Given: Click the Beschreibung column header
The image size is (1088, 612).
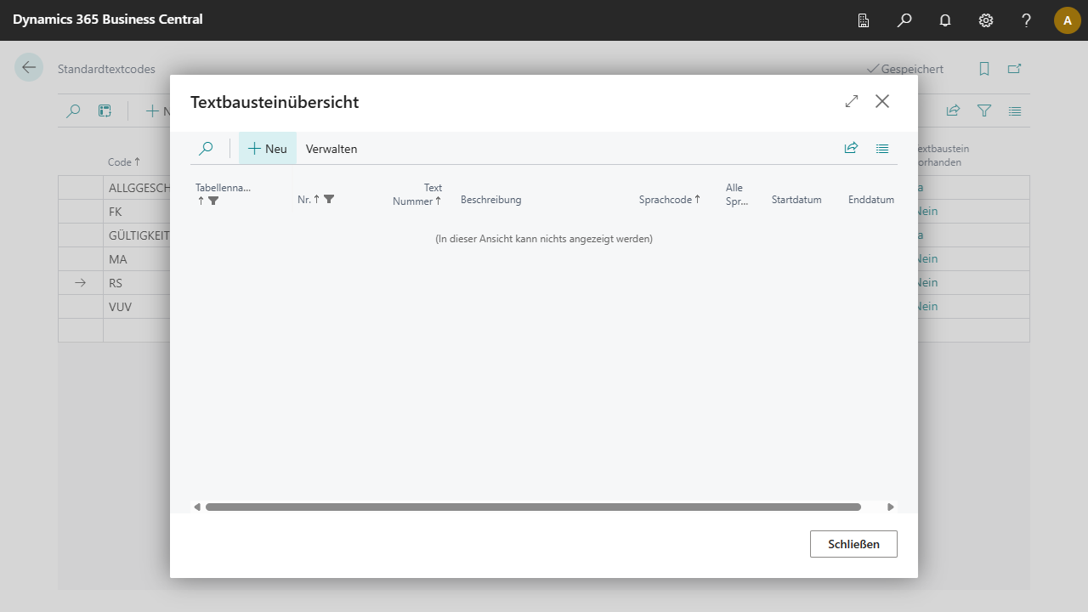Looking at the screenshot, I should pyautogui.click(x=490, y=200).
